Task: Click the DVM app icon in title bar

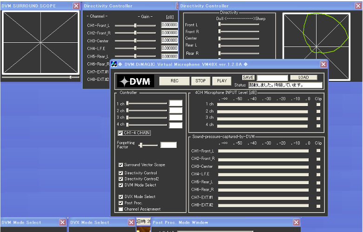Action: 114,64
